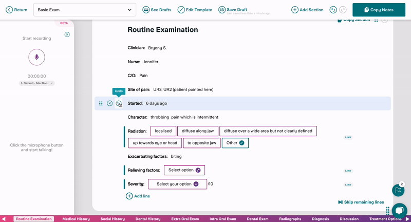The image size is (411, 222).
Task: Click the toolbar undo arrow
Action: click(333, 10)
